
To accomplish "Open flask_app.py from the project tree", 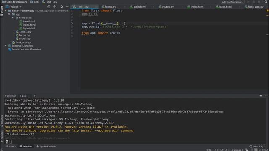I will (21, 42).
